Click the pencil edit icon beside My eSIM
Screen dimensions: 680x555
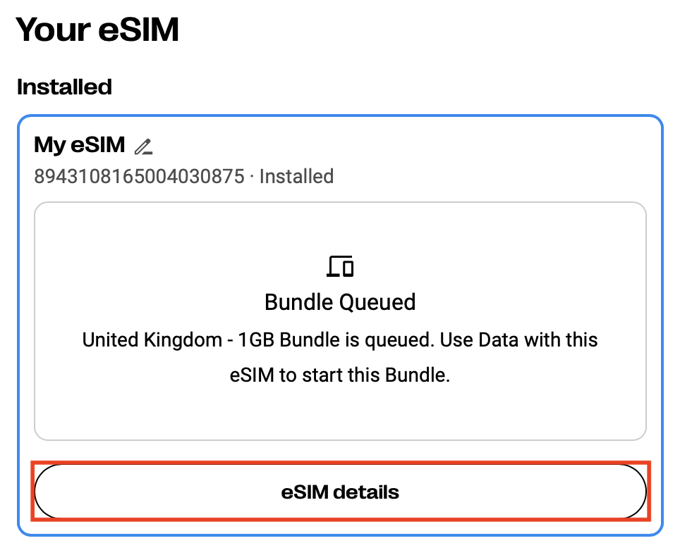[143, 146]
